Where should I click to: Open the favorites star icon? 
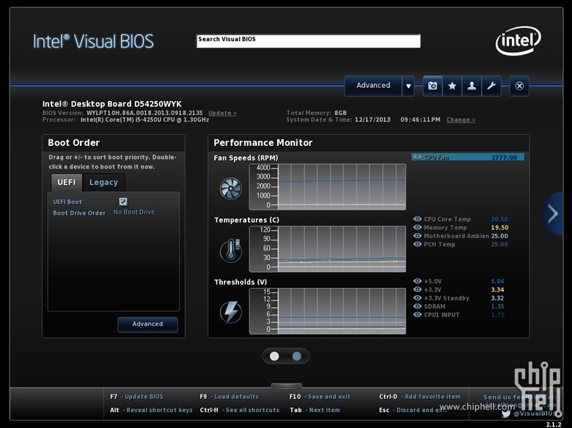(x=452, y=86)
